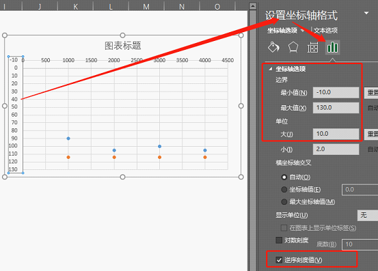The image size is (378, 271).
Task: Click the 最小值 input field showing -10.0
Action: 336,92
